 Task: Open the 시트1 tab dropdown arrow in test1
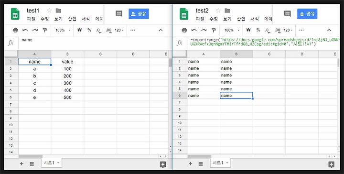(58, 163)
